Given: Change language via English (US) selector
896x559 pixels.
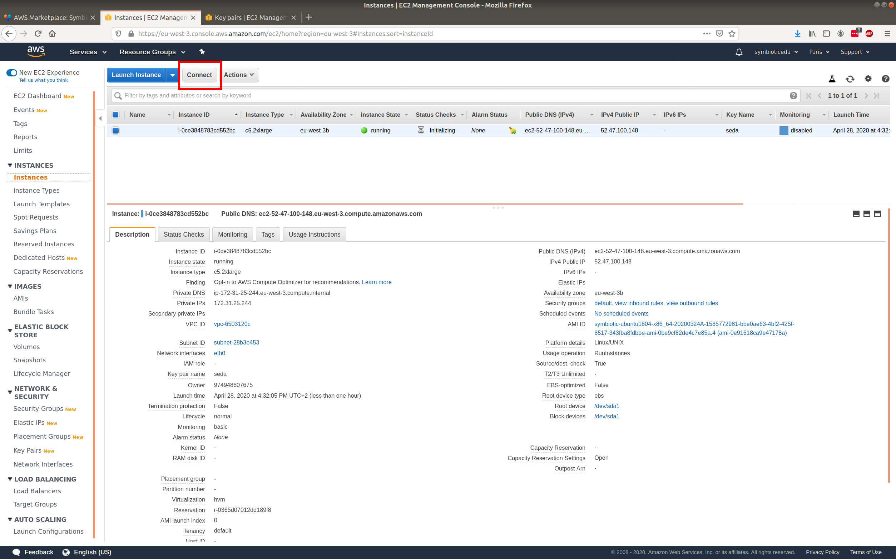Looking at the screenshot, I should pyautogui.click(x=87, y=552).
